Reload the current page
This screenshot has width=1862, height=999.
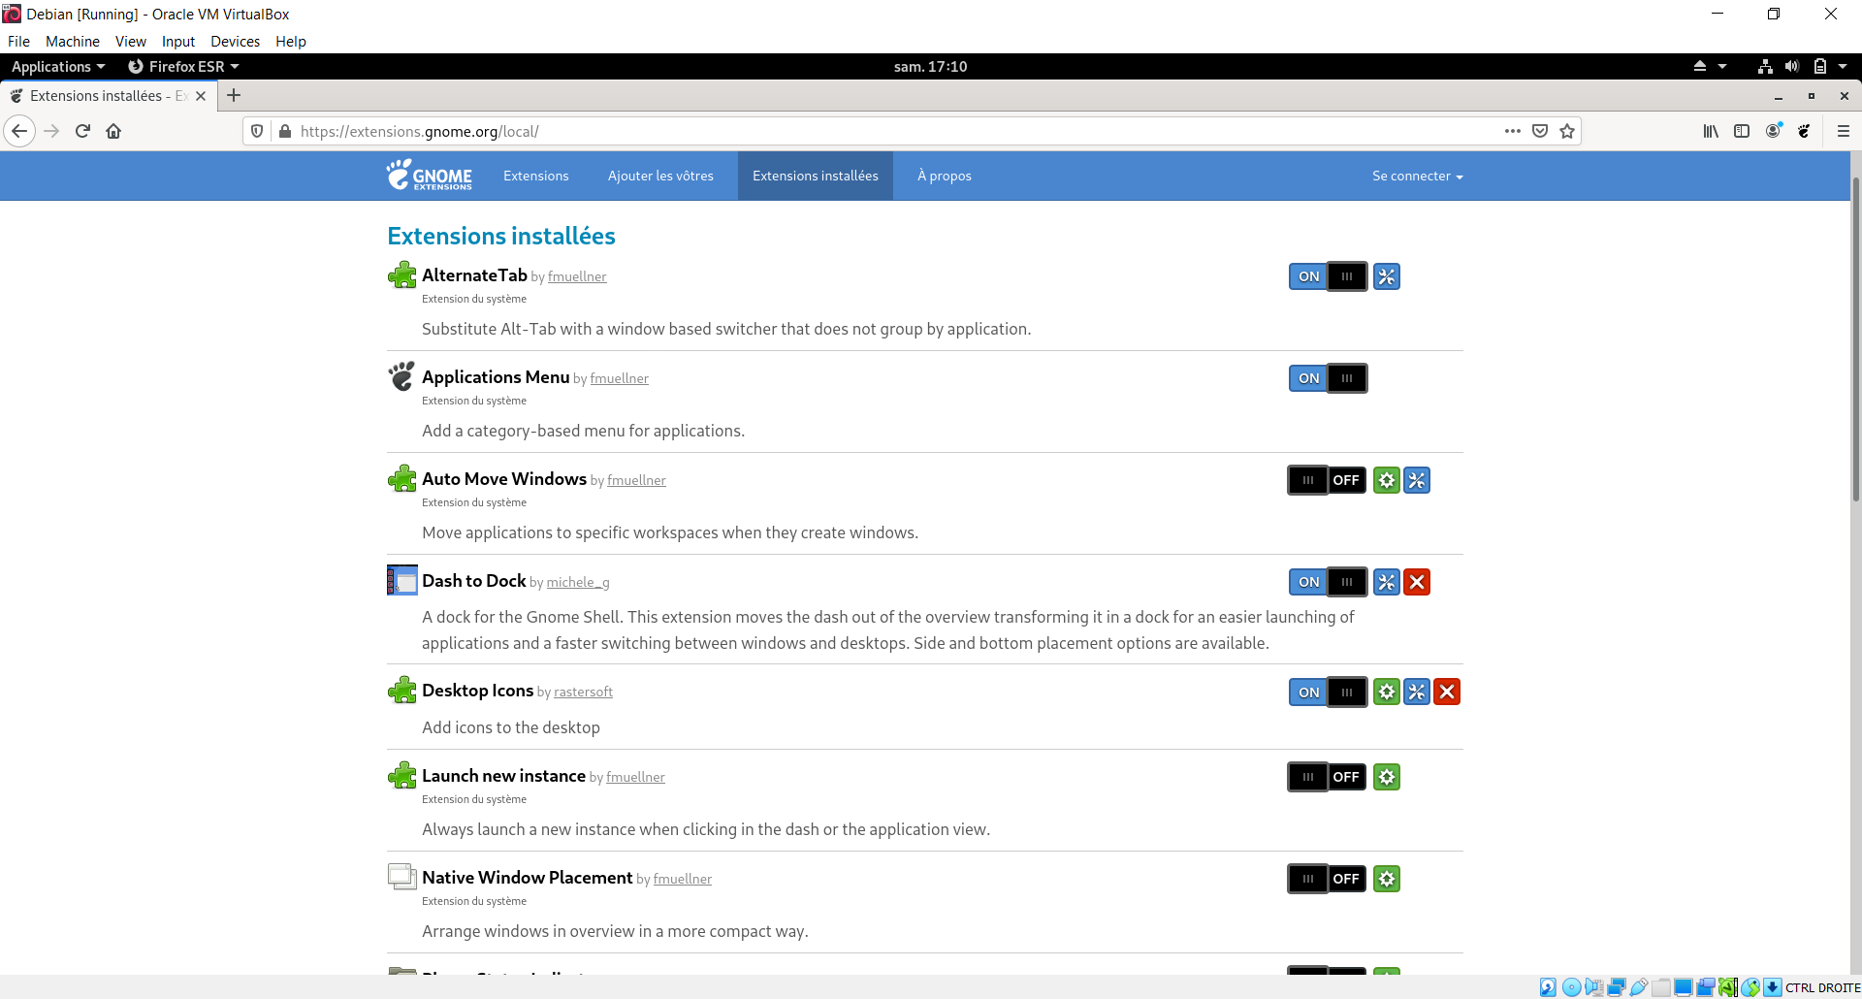tap(82, 131)
